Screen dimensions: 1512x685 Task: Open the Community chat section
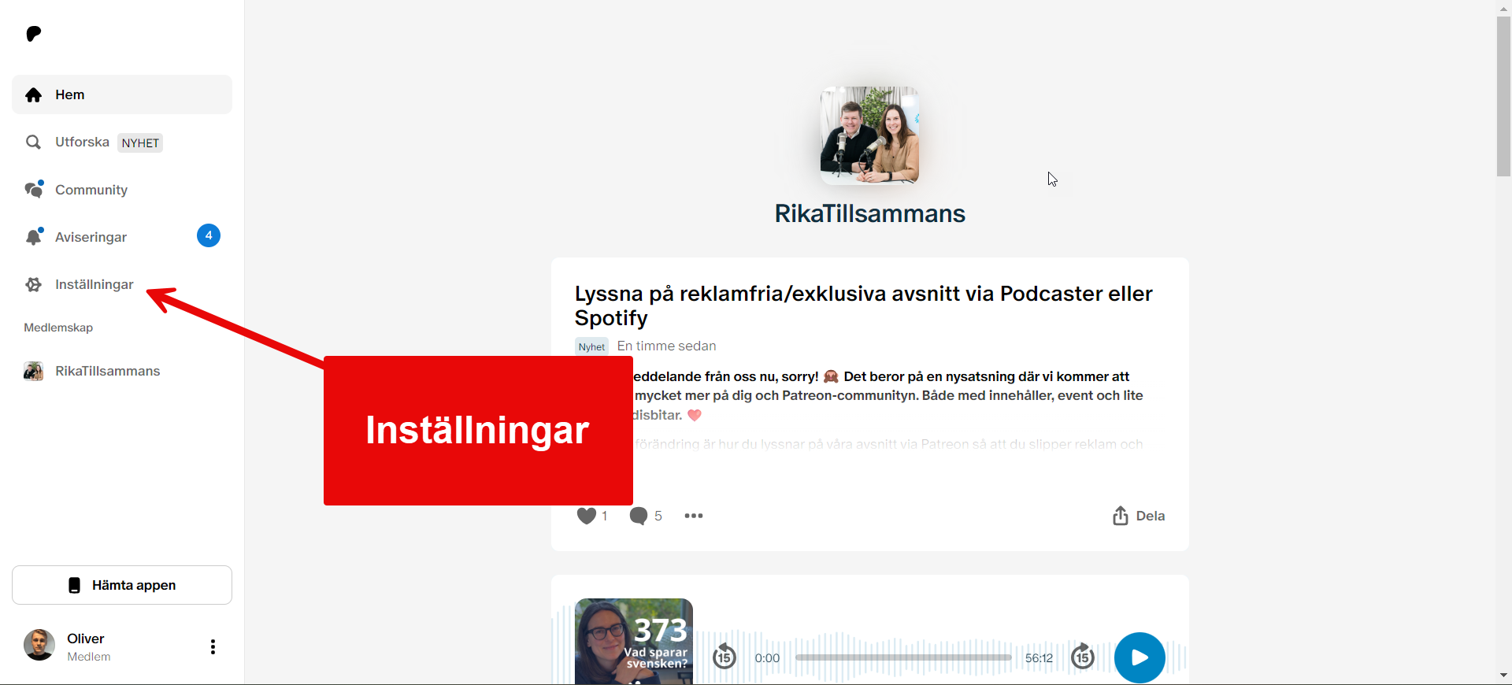tap(91, 190)
